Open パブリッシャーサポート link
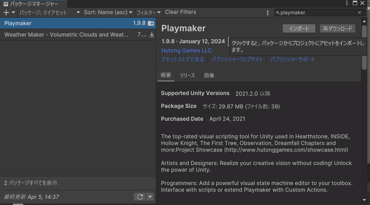This screenshot has height=205, width=370. (293, 60)
